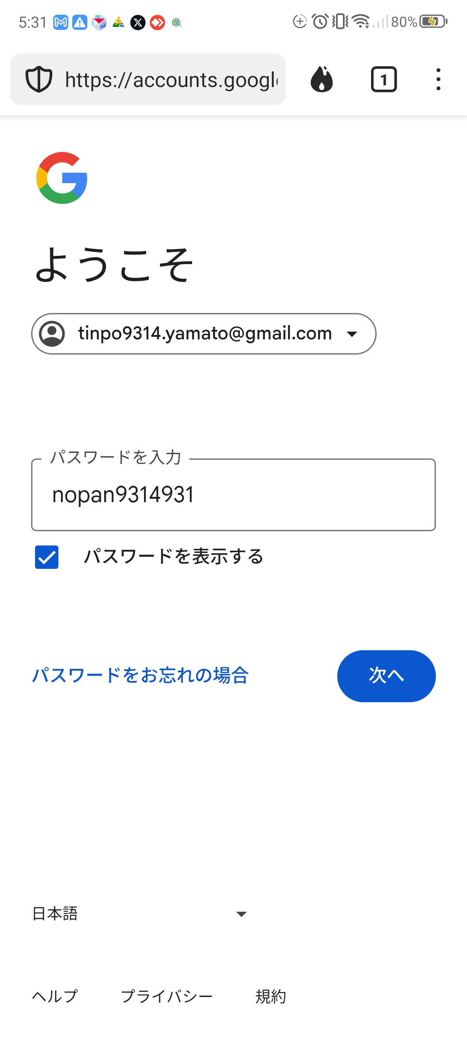Tap the address bar to edit the URL

coord(173,80)
